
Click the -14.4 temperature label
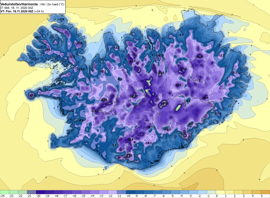81,69
